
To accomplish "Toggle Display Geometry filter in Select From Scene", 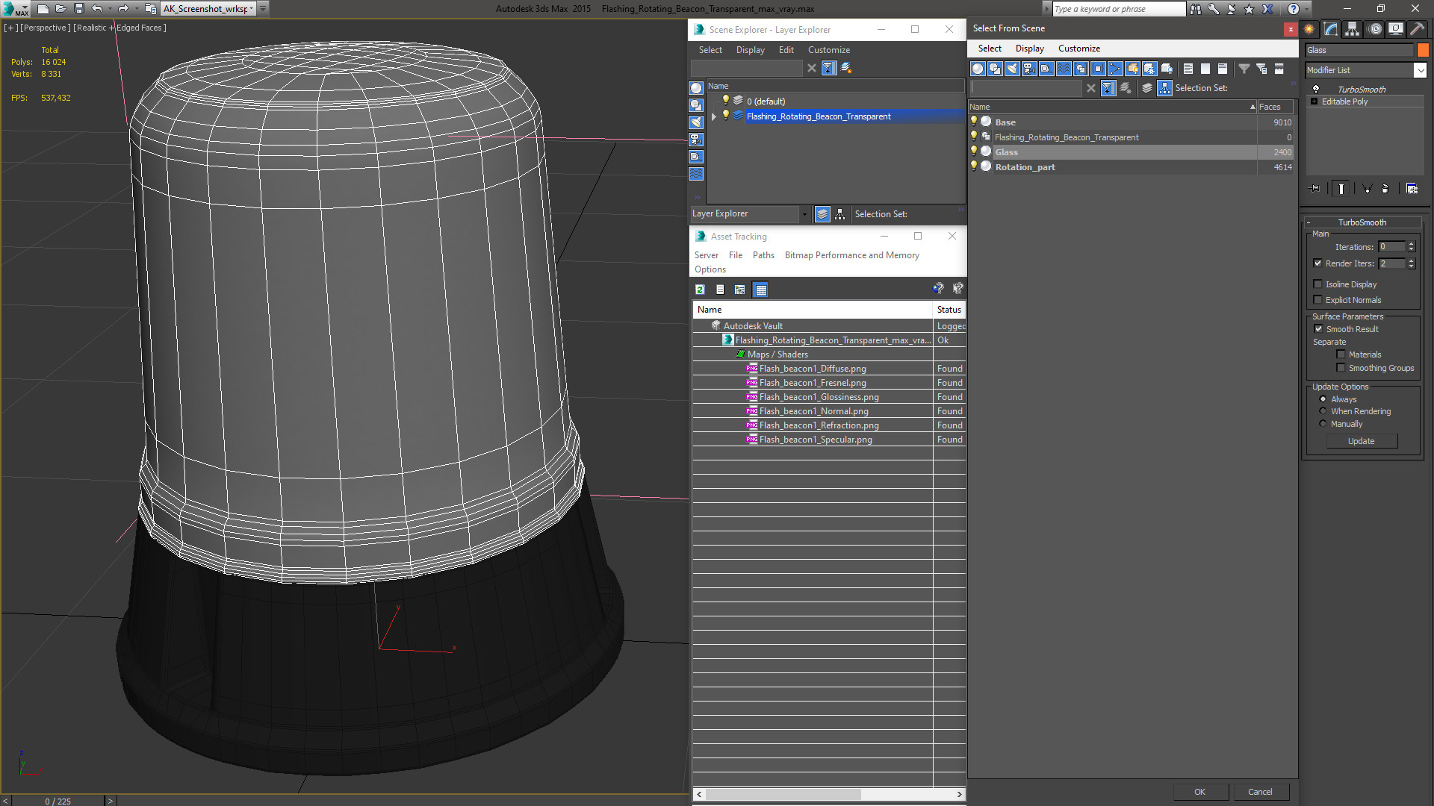I will click(978, 69).
